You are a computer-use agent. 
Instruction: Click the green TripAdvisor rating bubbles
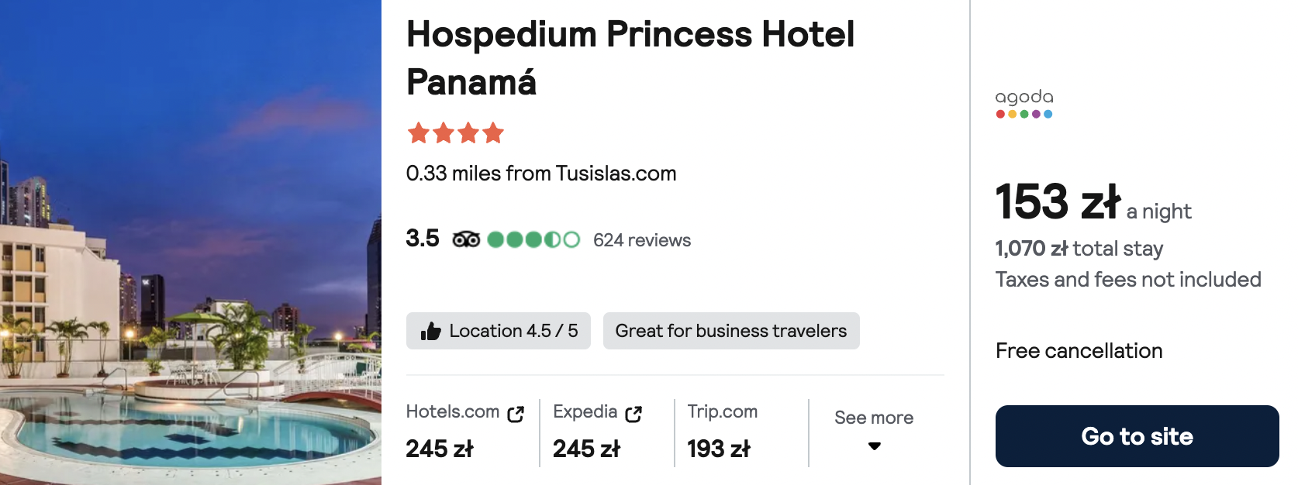(533, 239)
